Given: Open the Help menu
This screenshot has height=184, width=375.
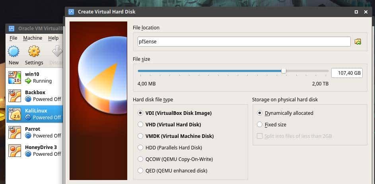Looking at the screenshot, I should 53,38.
